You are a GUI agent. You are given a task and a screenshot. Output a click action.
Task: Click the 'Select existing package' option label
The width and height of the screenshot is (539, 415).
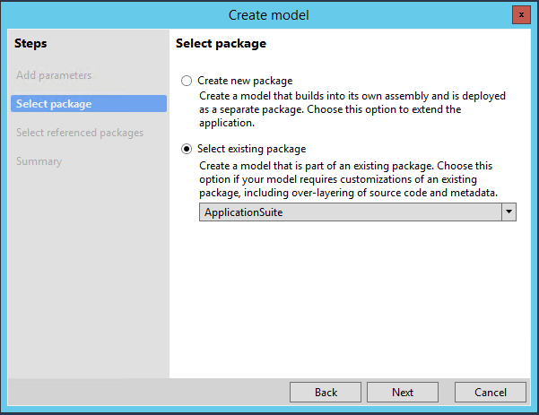pos(252,150)
